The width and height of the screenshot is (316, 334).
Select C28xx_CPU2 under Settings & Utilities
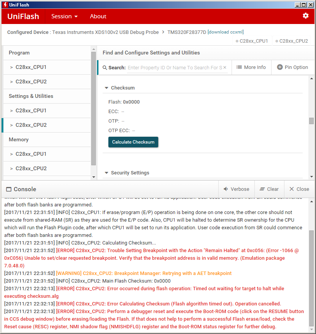pyautogui.click(x=47, y=125)
